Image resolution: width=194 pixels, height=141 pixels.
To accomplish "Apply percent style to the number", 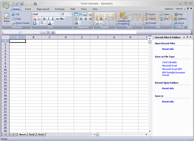I will point(101,19).
